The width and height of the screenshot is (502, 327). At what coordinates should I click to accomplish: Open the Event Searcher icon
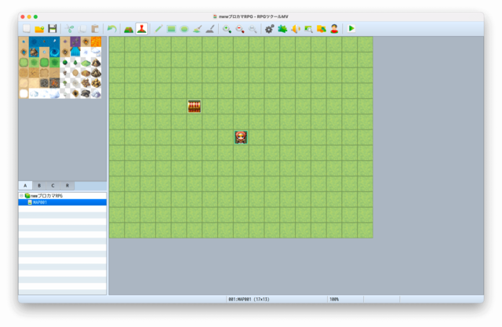point(308,29)
